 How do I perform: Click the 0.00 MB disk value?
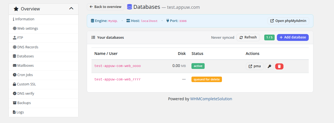[179, 66]
